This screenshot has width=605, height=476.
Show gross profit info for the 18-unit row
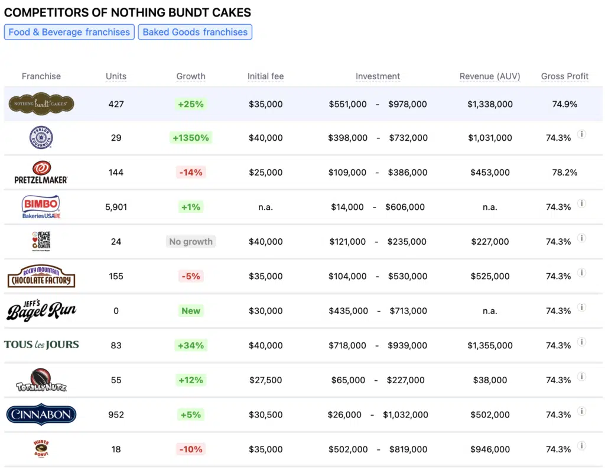(x=582, y=446)
